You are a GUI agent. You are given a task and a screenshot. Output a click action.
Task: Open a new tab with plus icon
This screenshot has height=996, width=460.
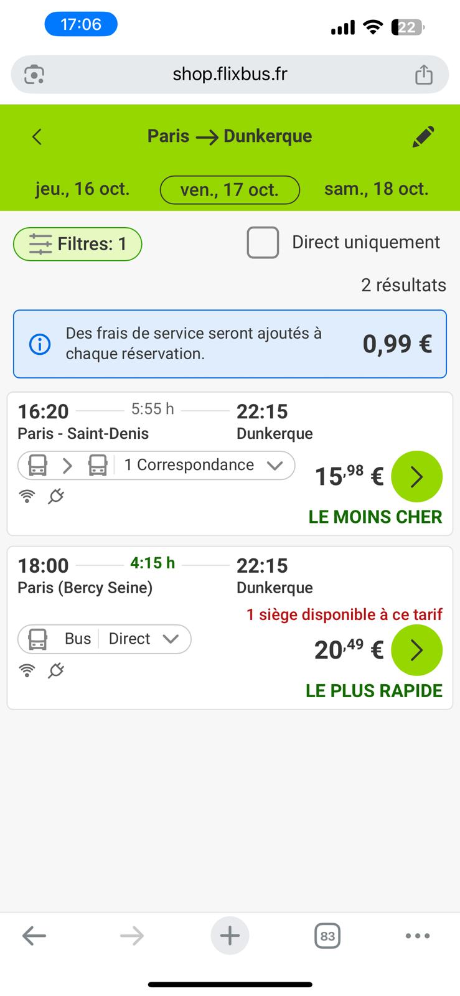(x=230, y=936)
